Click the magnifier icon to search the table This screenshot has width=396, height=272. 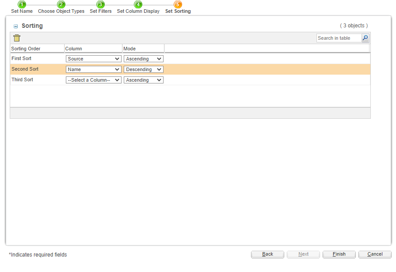pyautogui.click(x=365, y=38)
